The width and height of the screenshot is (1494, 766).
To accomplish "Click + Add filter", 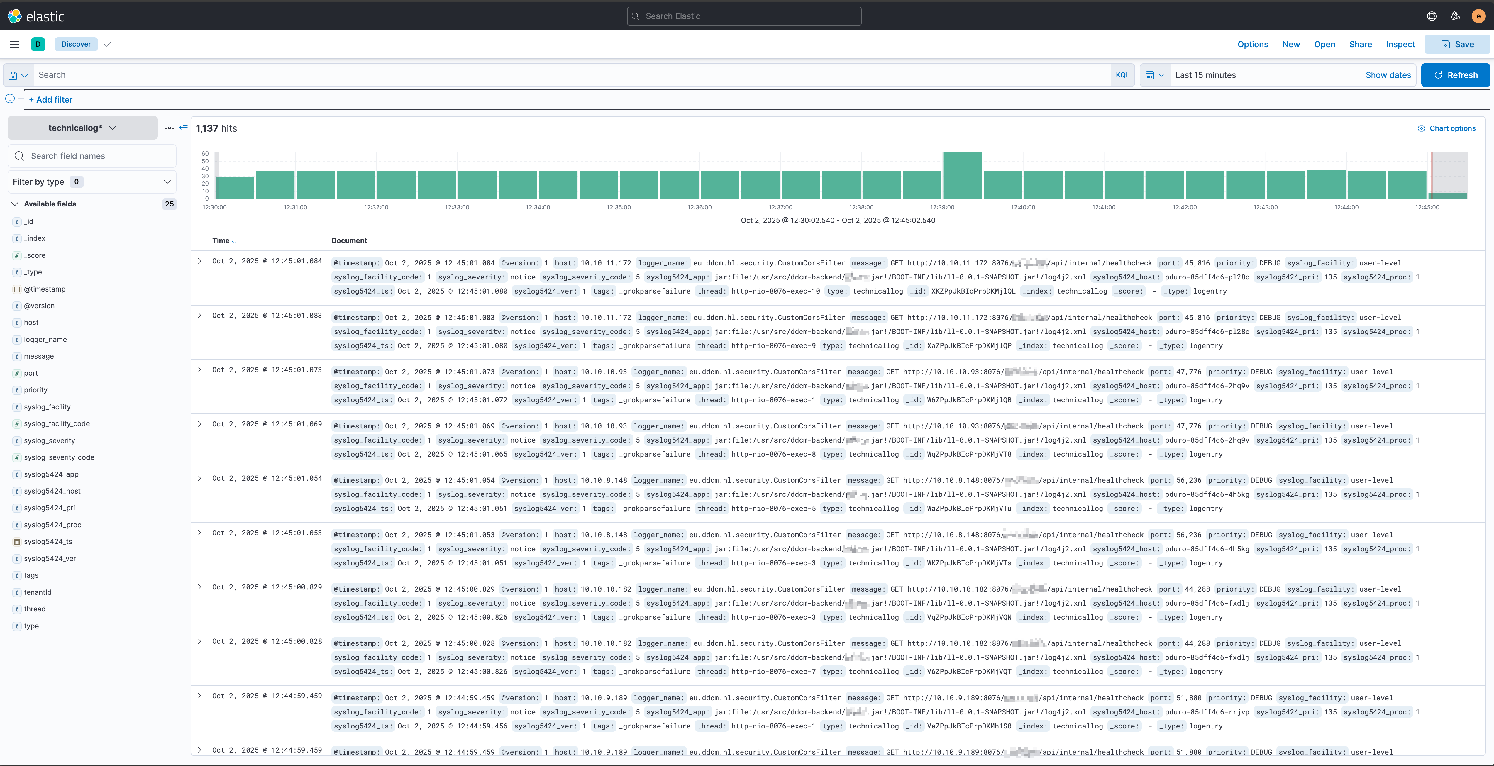I will tap(50, 100).
